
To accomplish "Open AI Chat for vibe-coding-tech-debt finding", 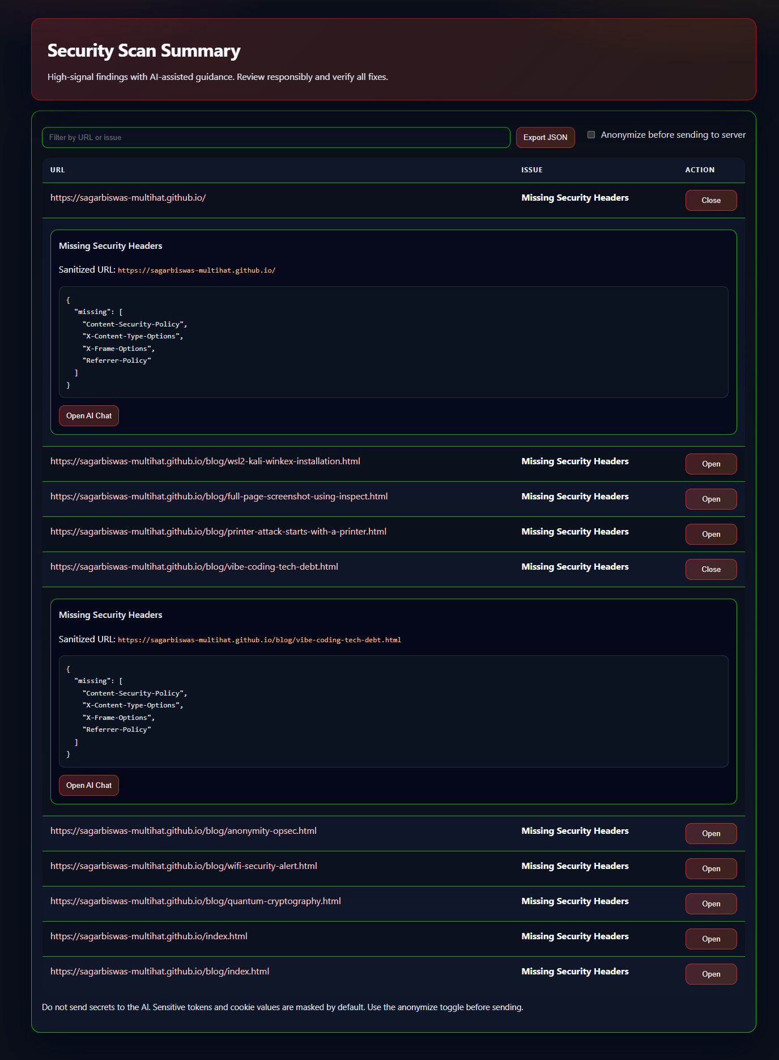I will click(89, 785).
